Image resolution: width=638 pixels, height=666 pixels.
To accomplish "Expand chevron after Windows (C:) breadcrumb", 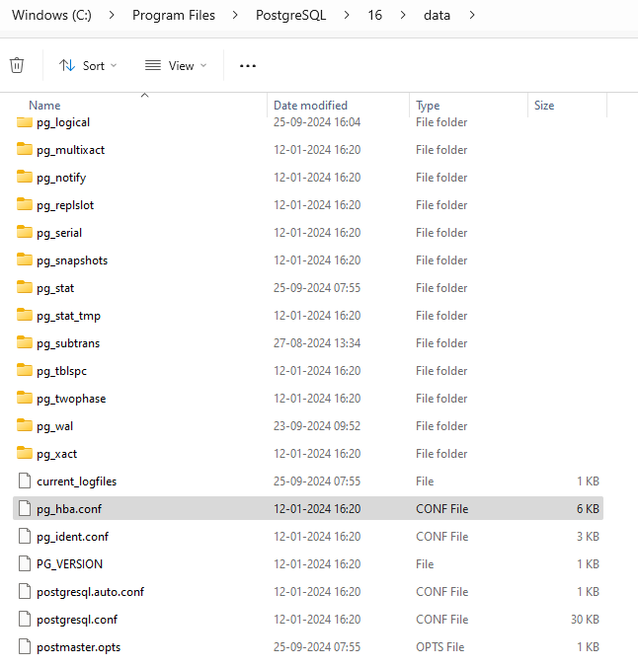I will (112, 15).
